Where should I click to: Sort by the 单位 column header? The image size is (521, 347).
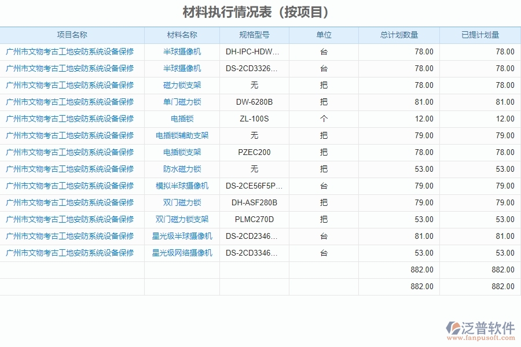(x=324, y=35)
